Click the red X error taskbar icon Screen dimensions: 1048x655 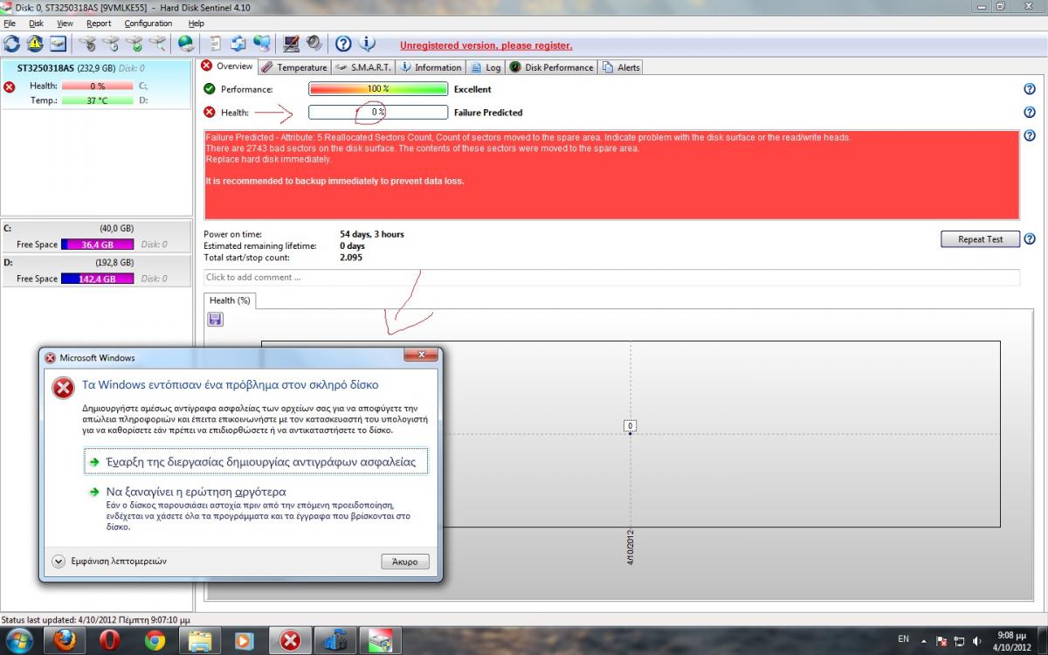290,641
